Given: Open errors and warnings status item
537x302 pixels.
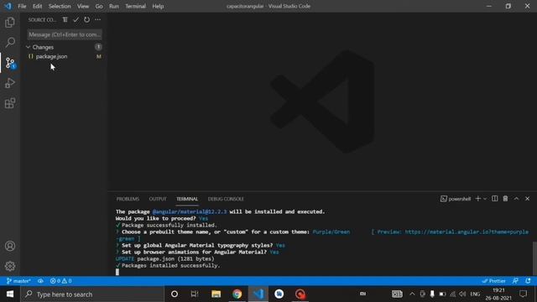Looking at the screenshot, I should (60, 281).
